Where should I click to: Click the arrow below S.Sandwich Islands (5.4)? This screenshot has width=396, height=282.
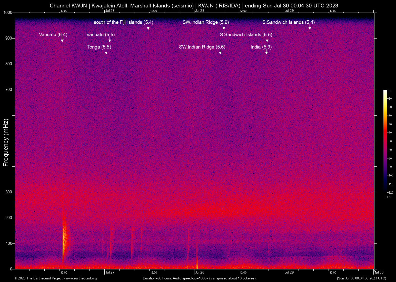click(x=310, y=28)
